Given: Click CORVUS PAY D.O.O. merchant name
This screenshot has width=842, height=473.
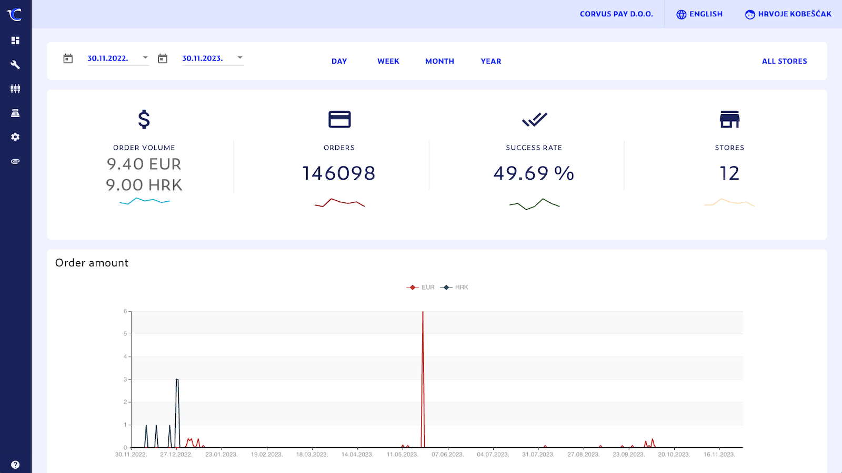Looking at the screenshot, I should (617, 14).
